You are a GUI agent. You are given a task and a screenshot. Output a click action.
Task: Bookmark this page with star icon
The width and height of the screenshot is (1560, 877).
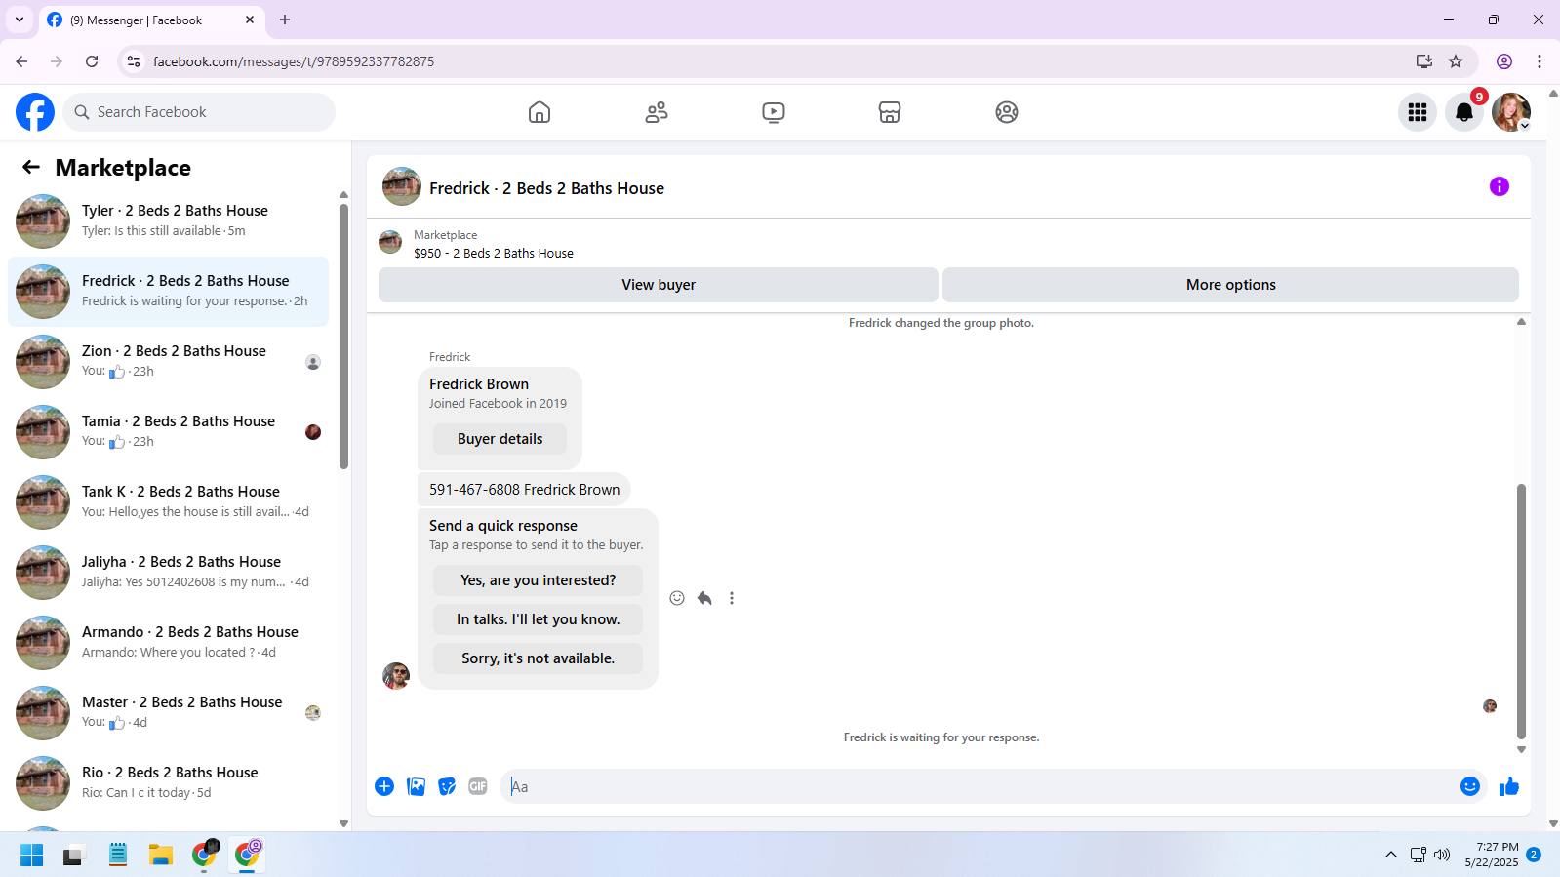pyautogui.click(x=1456, y=61)
